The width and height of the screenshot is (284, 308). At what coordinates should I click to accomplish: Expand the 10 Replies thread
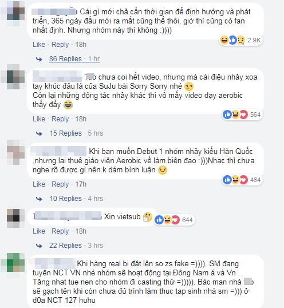[x=65, y=199]
